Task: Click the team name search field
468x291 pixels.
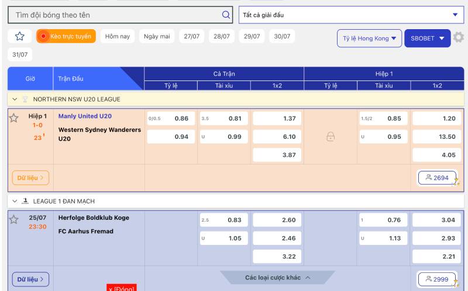Action: [114, 15]
